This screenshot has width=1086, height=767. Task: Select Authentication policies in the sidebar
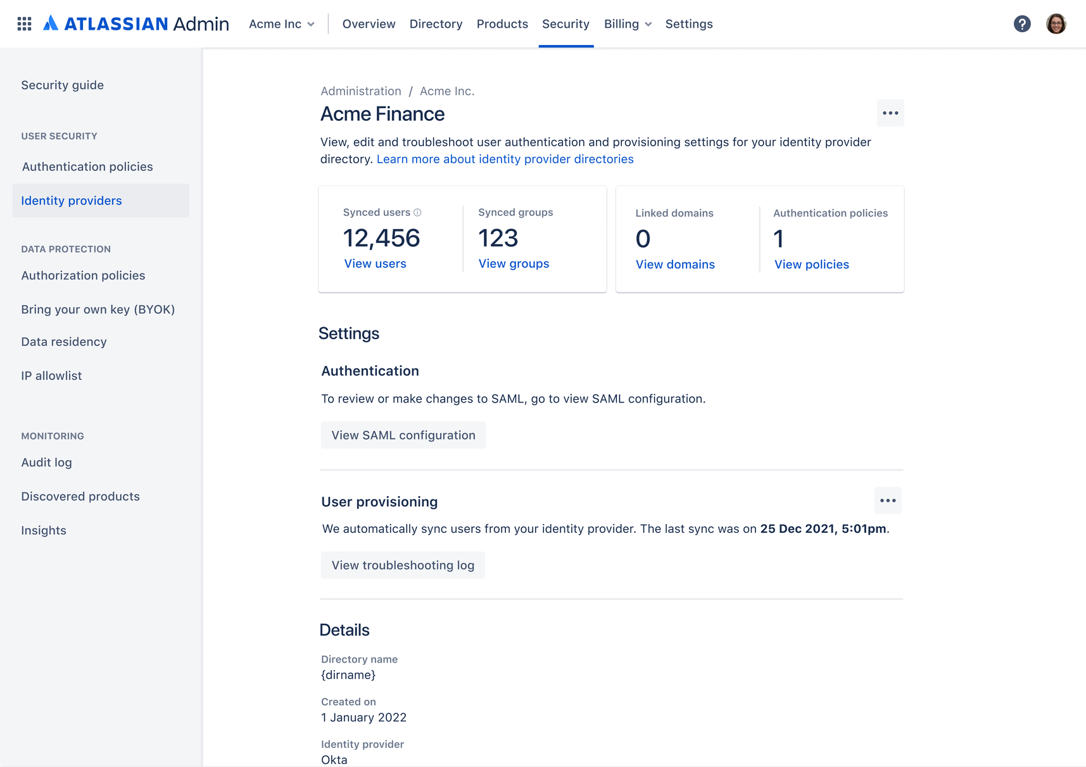pos(87,166)
